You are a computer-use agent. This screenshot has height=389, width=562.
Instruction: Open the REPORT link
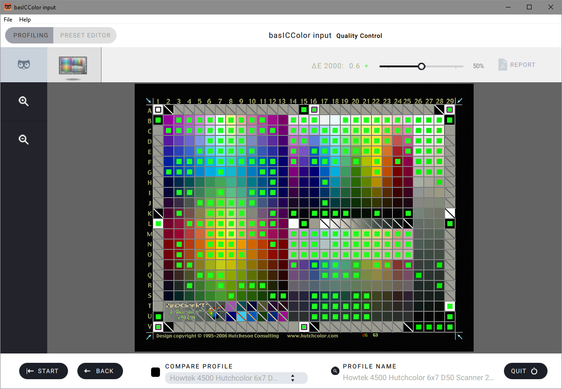(523, 65)
